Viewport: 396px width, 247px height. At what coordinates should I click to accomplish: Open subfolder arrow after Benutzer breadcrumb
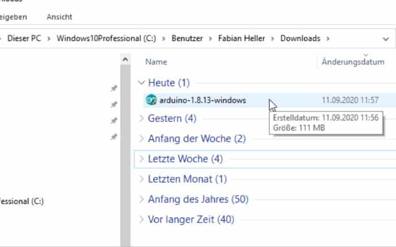coord(210,38)
